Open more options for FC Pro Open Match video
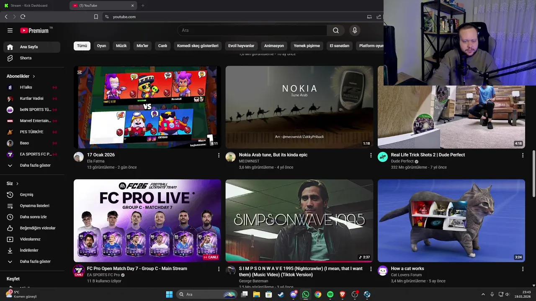The width and height of the screenshot is (536, 301). point(219,269)
